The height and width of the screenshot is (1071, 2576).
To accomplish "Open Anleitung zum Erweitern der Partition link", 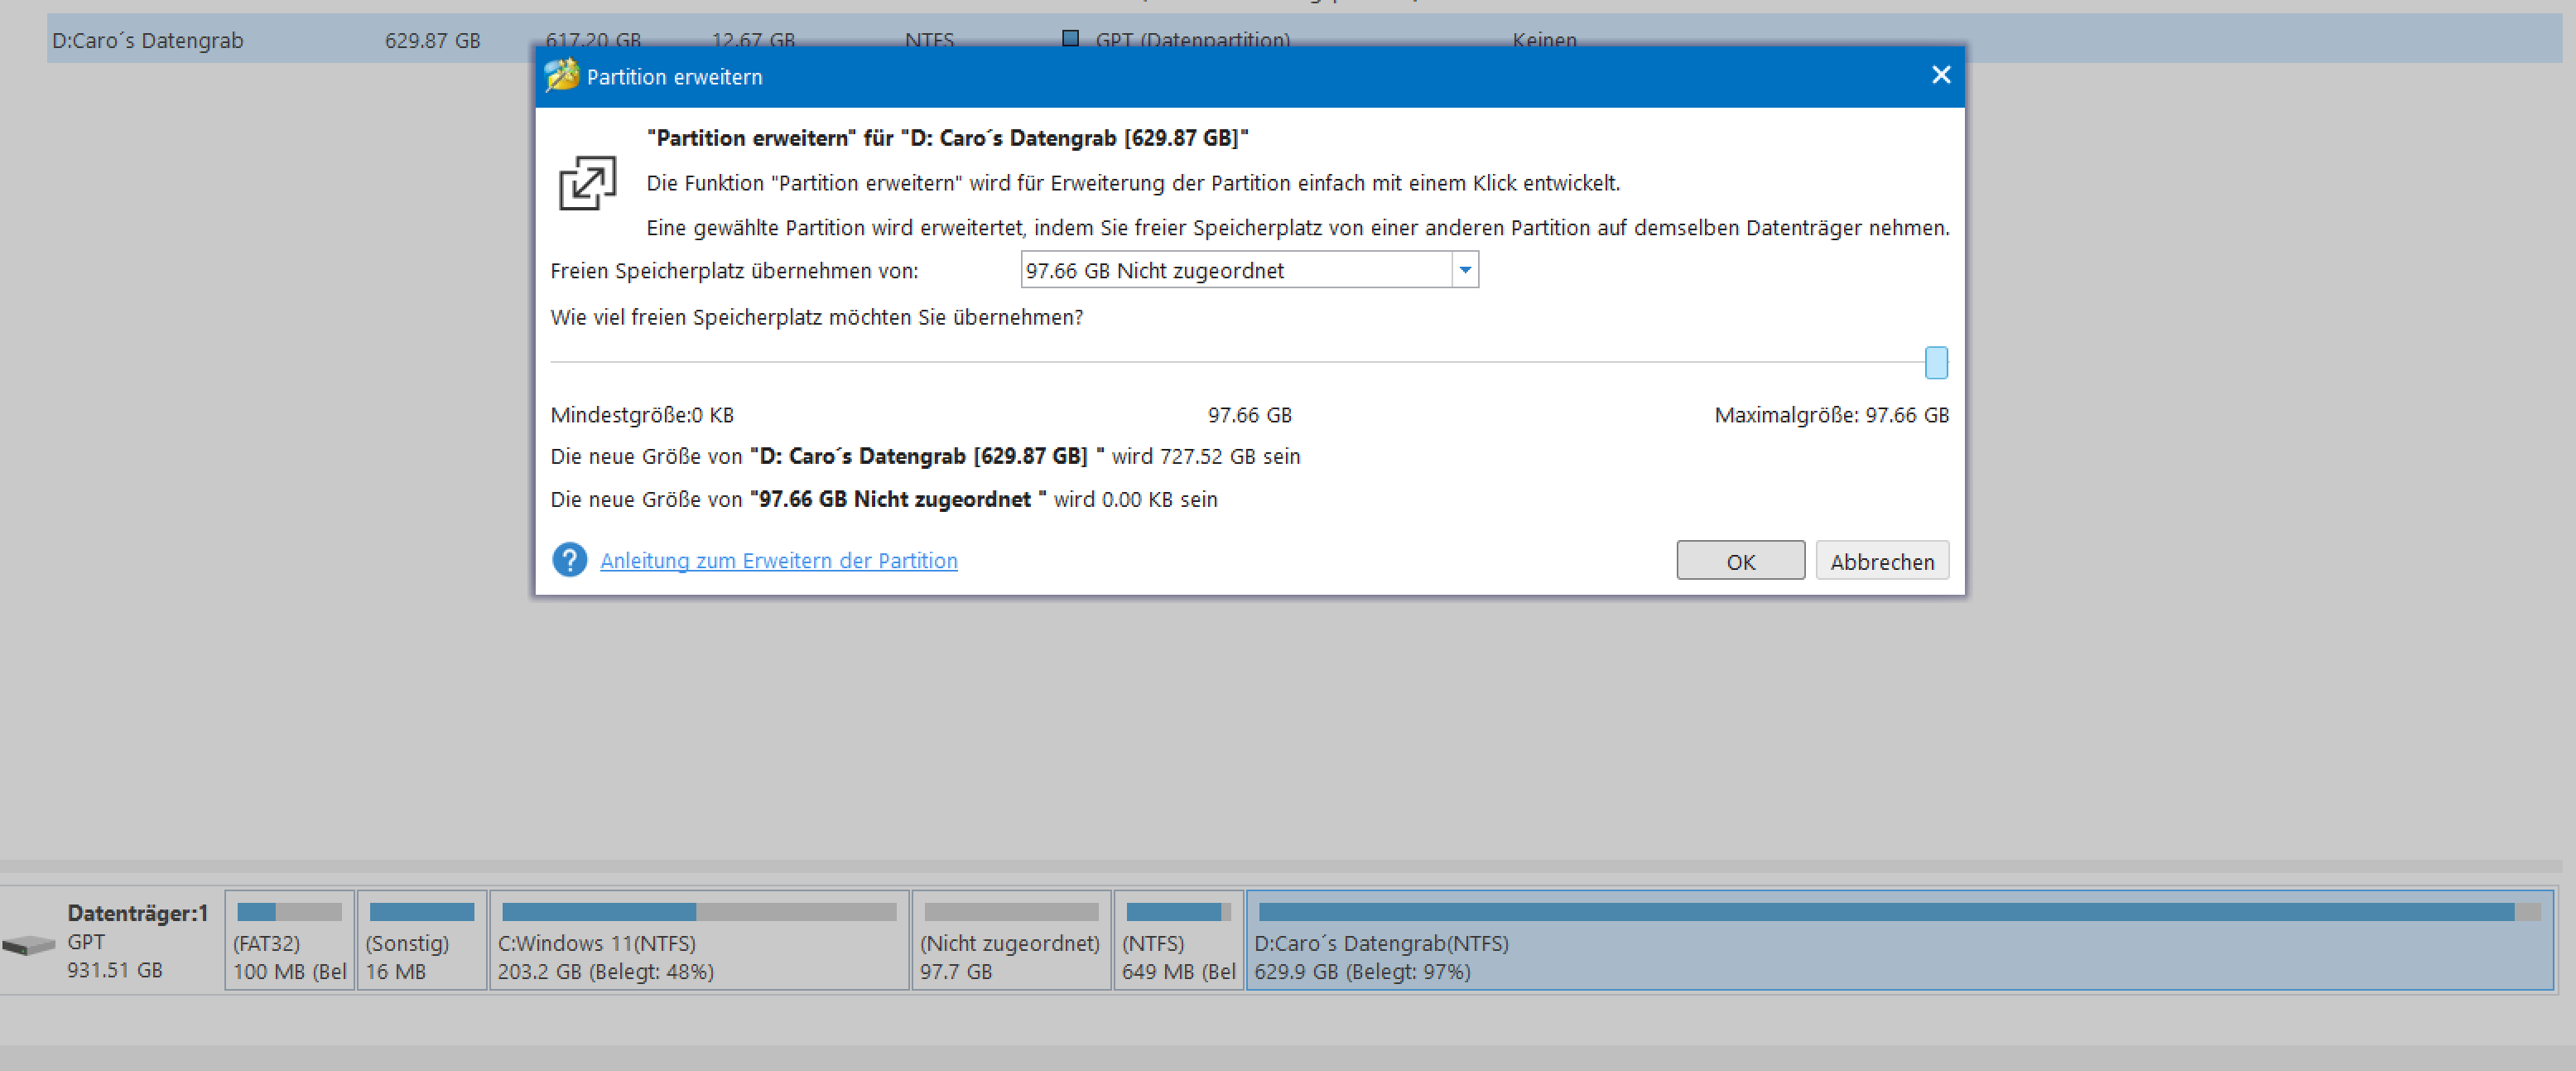I will pyautogui.click(x=778, y=561).
